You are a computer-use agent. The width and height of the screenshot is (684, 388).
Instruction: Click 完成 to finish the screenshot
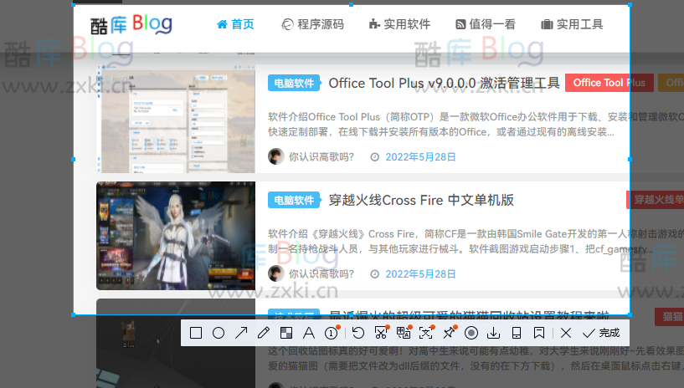(x=601, y=333)
